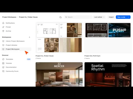Click the Templates icon
Screen dimensions: 133x99
pos(3,59)
